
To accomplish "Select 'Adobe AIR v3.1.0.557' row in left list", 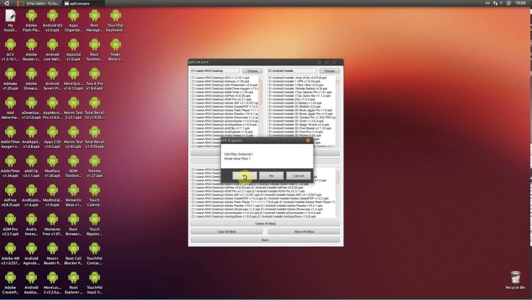I will point(224,103).
